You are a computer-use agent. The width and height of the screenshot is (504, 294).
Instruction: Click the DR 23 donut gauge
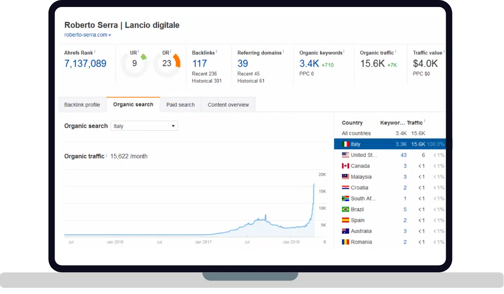(167, 64)
